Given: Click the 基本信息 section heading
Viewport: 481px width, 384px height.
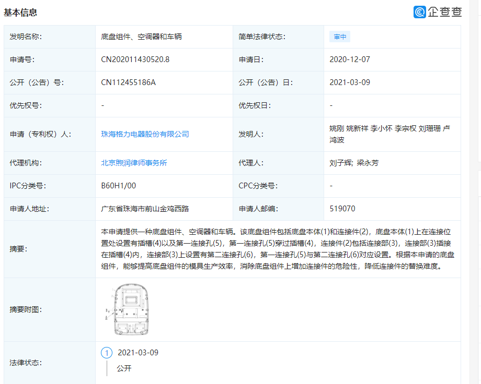Looking at the screenshot, I should pos(21,12).
